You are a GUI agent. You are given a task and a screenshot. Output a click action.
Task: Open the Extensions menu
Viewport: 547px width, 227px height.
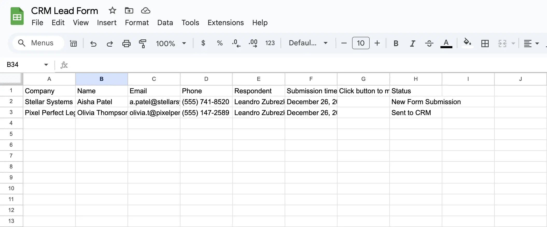click(x=226, y=23)
